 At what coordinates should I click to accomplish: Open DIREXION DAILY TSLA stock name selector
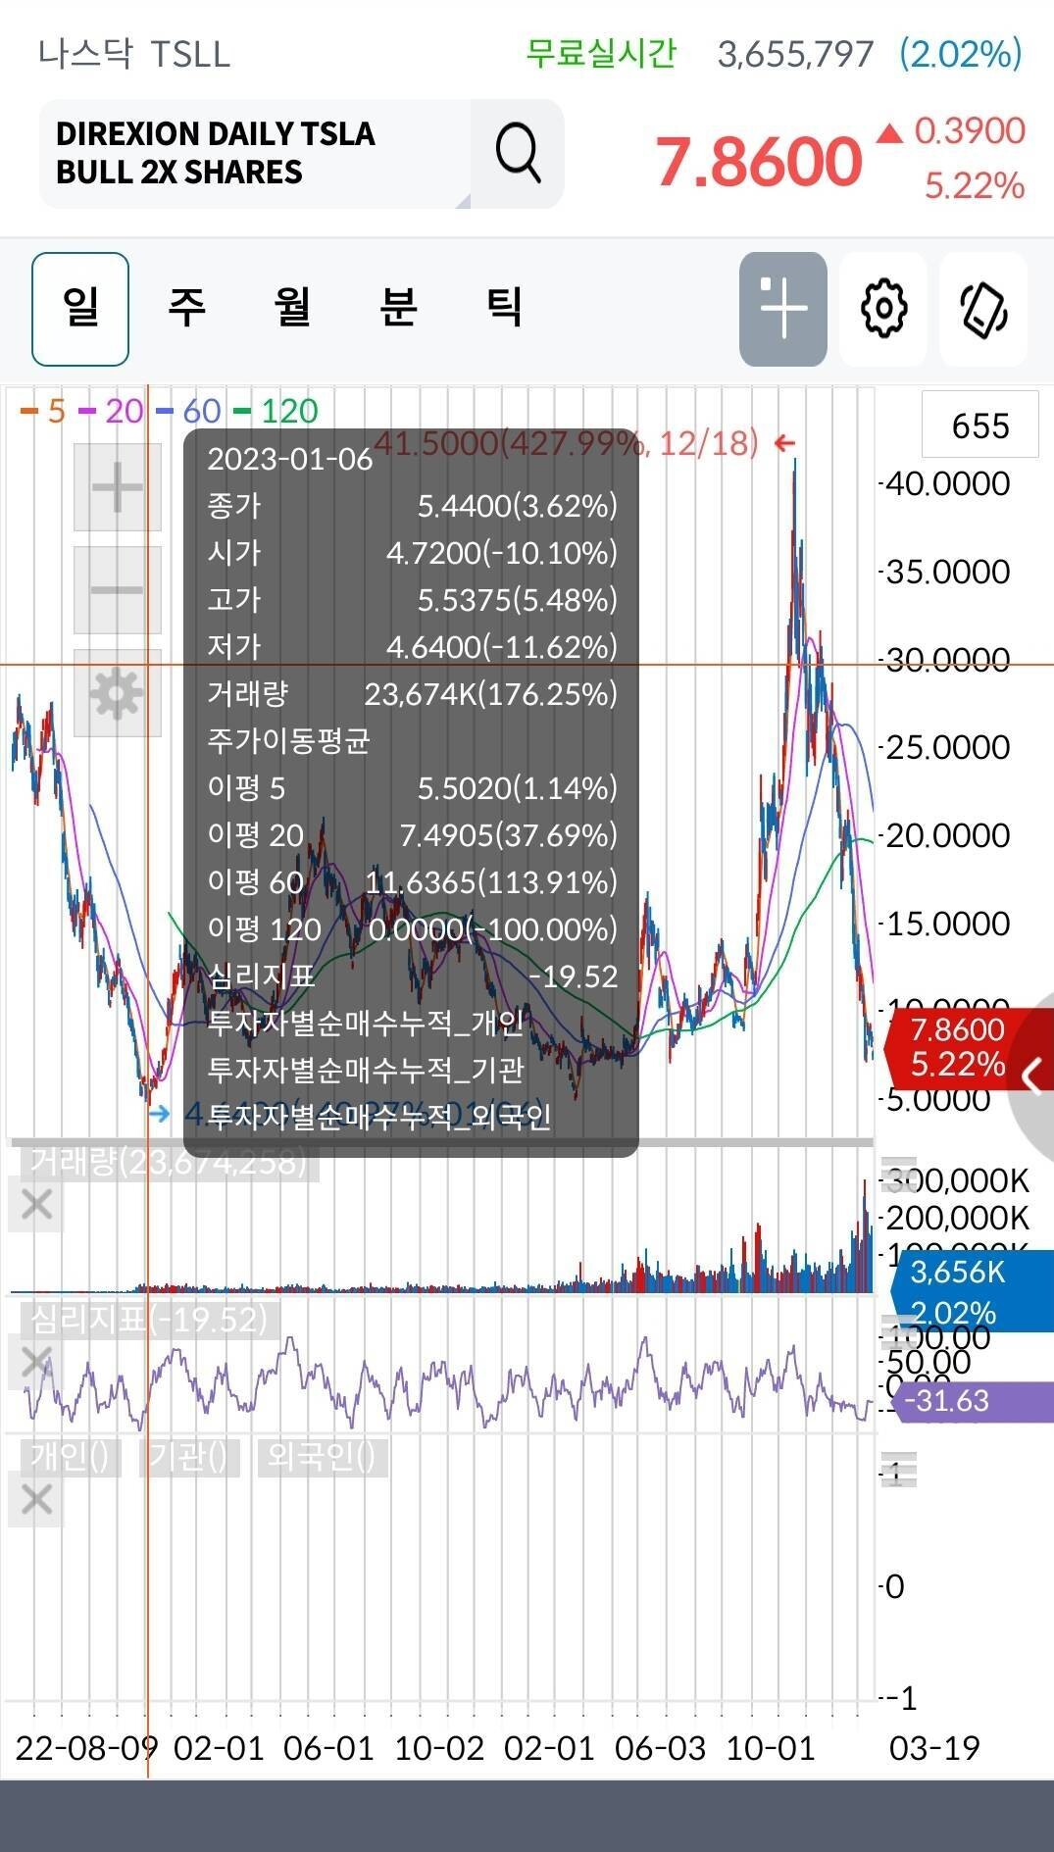coord(255,154)
